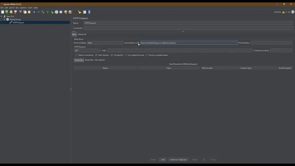The width and height of the screenshot is (295, 166).
Task: Click the Server Name or IP field
Action: coord(189,43)
